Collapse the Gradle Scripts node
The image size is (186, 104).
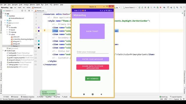(x=3, y=51)
